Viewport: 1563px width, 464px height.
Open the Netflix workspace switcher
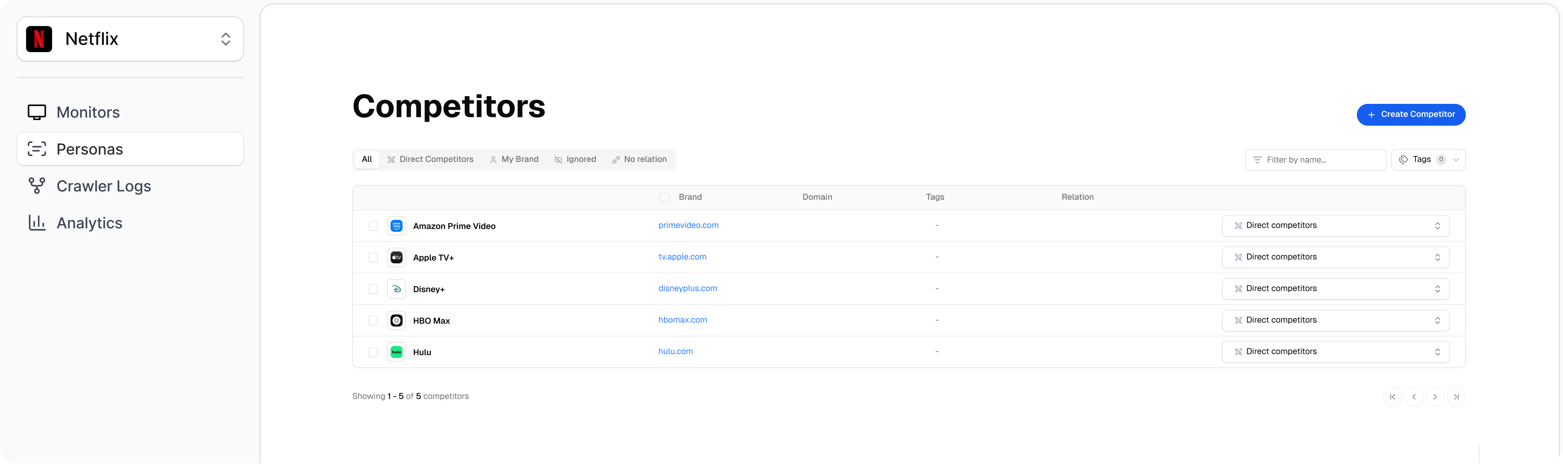(x=130, y=39)
